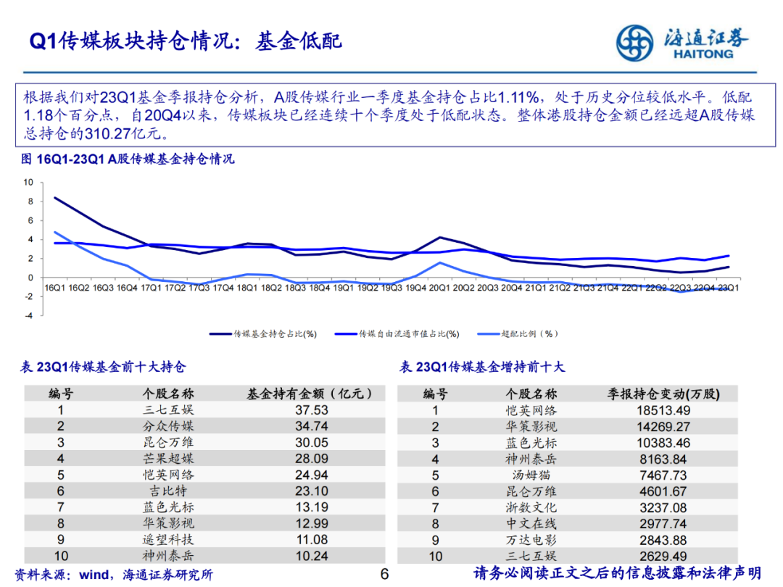Click table title '表 23Q1传媒基金增持前十大'

(x=482, y=367)
